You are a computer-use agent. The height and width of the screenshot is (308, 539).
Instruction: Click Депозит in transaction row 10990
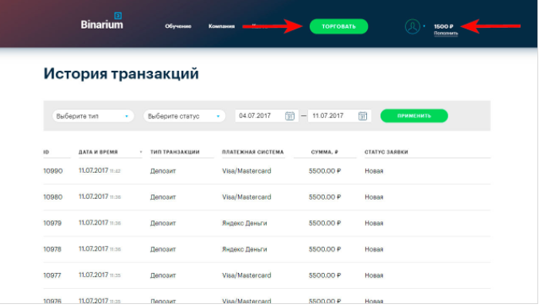[x=163, y=171]
